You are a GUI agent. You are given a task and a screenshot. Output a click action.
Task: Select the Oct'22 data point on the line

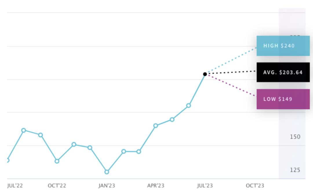[x=57, y=161]
